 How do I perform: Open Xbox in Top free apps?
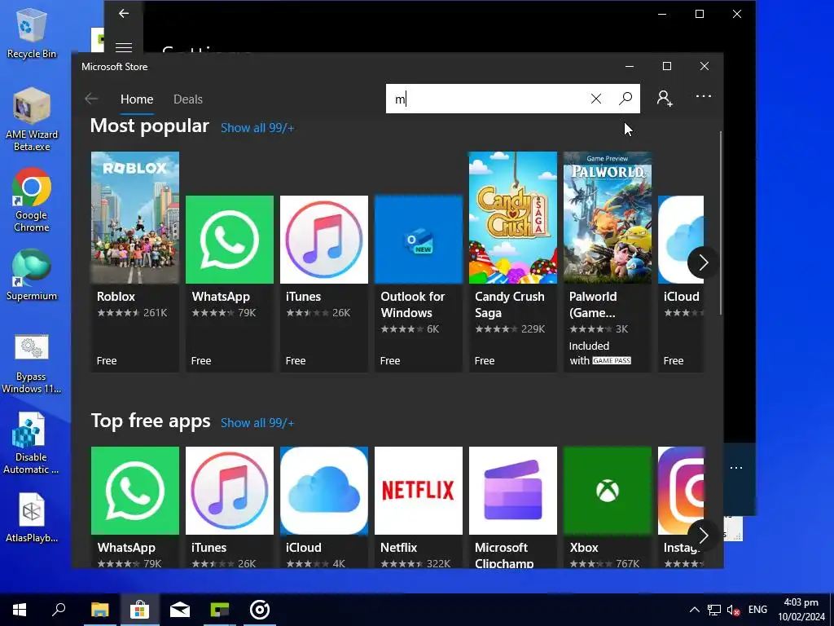[x=608, y=507]
